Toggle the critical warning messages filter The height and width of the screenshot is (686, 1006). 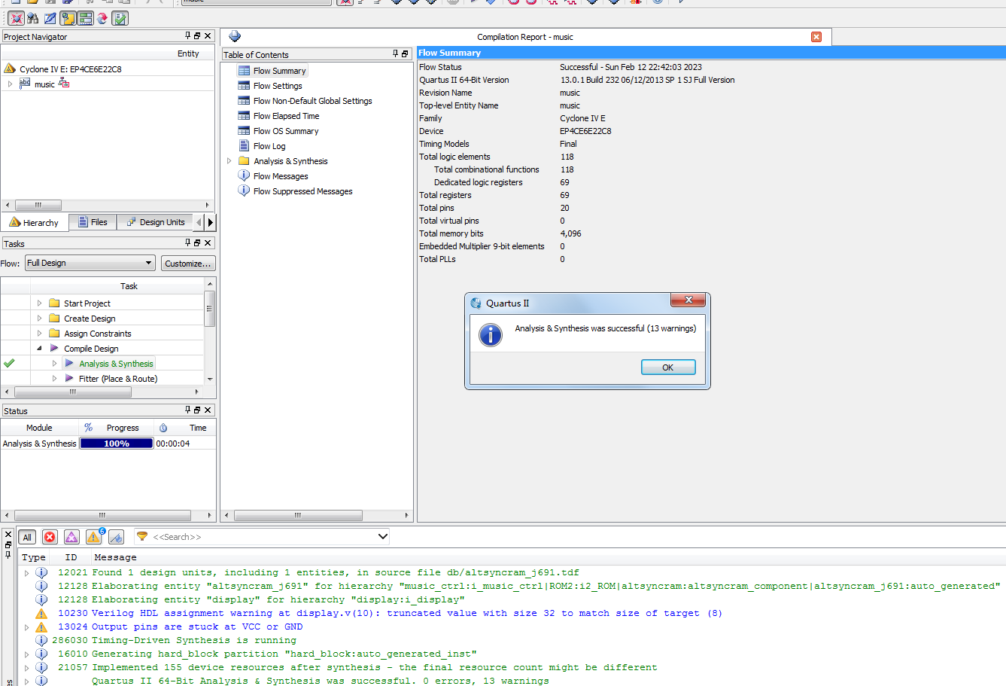[x=71, y=537]
